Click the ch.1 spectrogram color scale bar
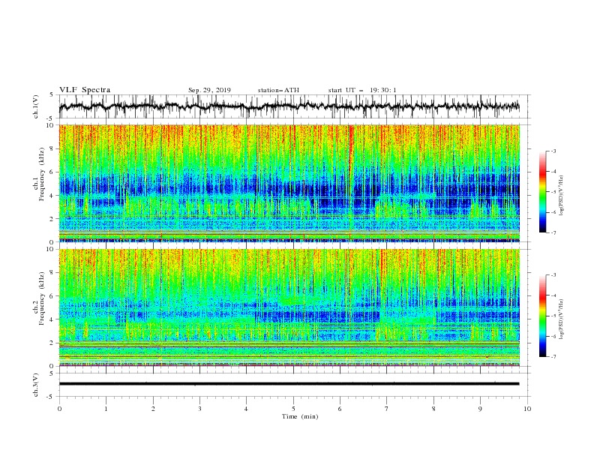The height and width of the screenshot is (459, 594). pyautogui.click(x=542, y=192)
